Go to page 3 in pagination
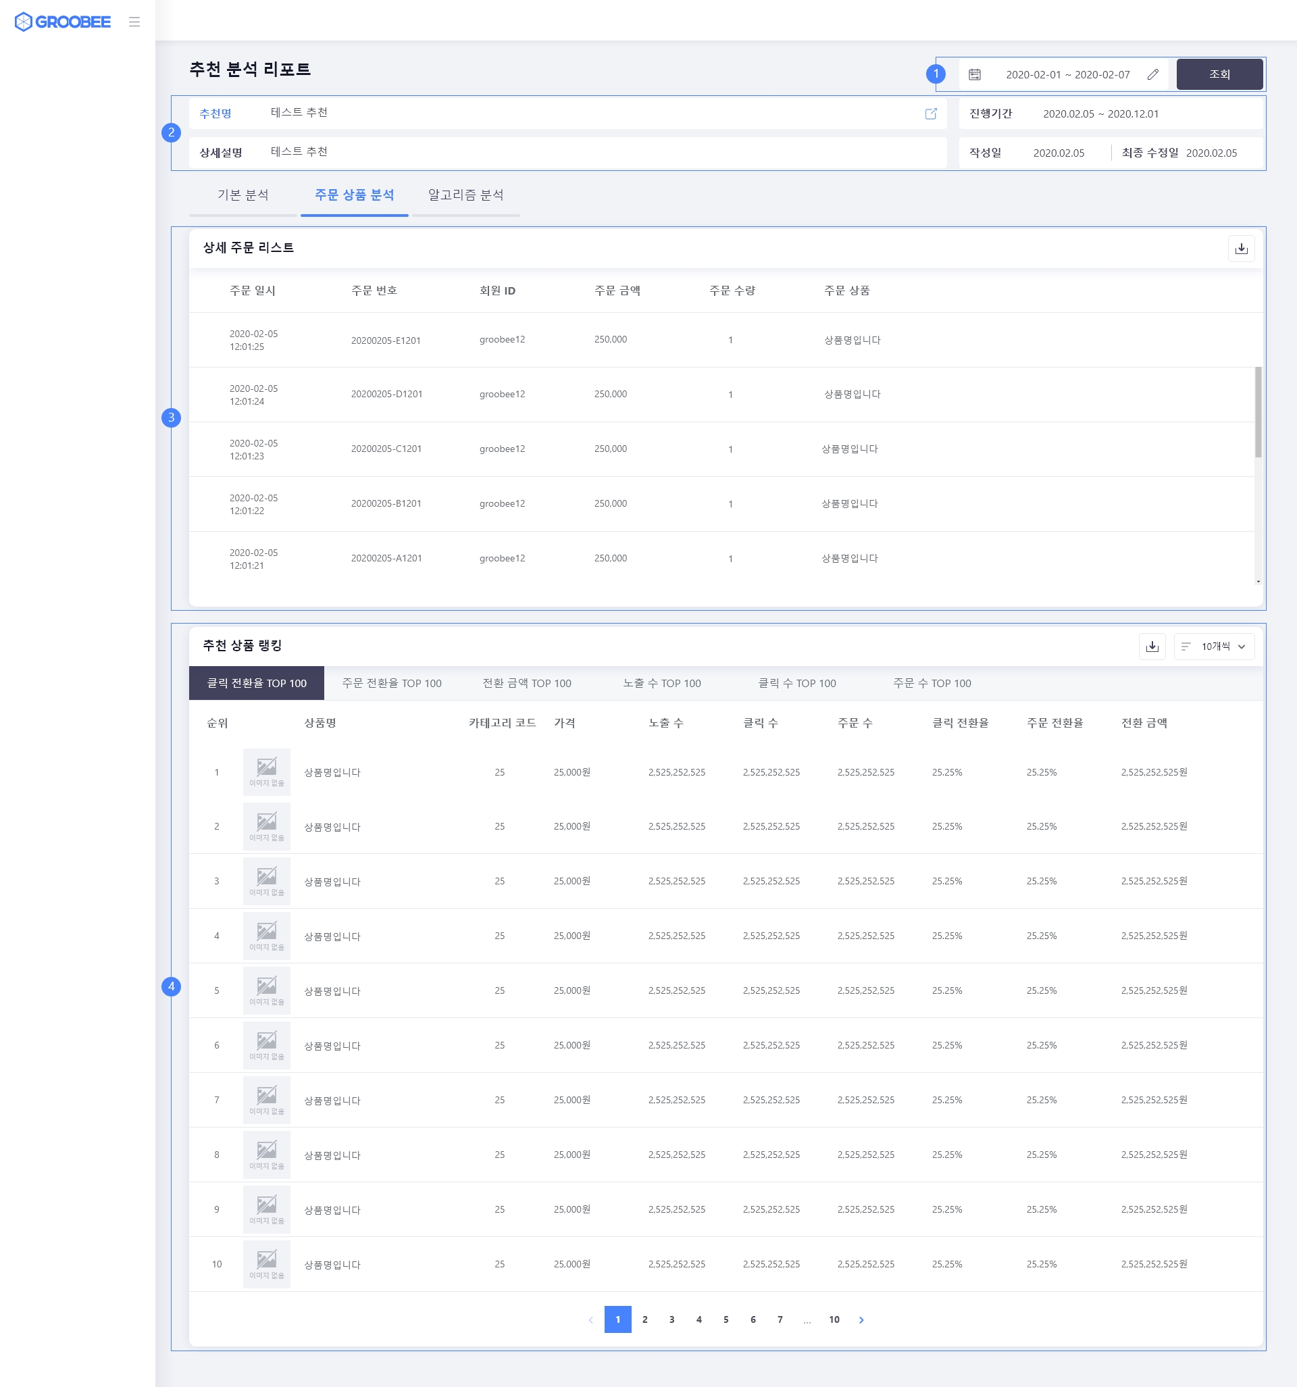This screenshot has height=1387, width=1297. click(x=672, y=1319)
